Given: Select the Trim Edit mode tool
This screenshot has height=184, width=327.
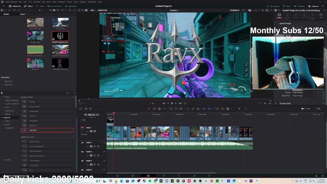Looking at the screenshot, I should pyautogui.click(x=154, y=109).
